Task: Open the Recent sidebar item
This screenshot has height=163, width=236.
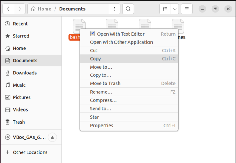Action: [20, 24]
